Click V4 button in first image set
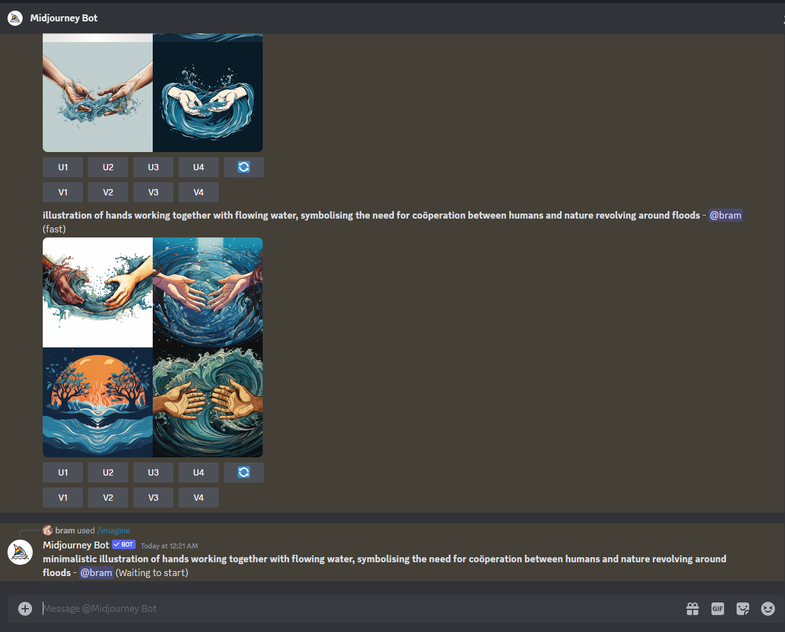Viewport: 785px width, 632px height. point(199,192)
